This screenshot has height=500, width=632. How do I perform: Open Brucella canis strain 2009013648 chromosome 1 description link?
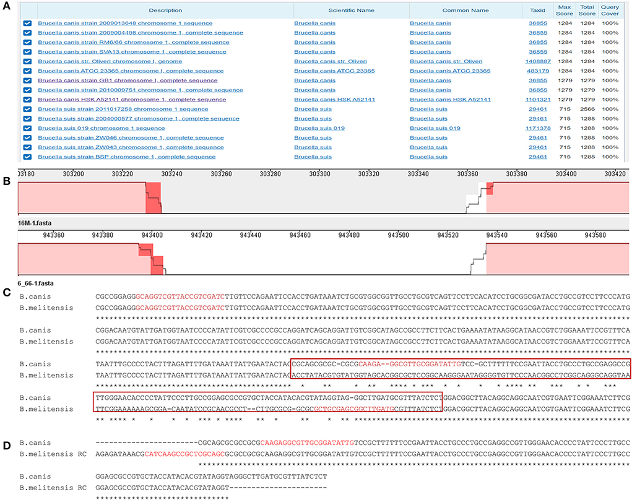pyautogui.click(x=125, y=24)
